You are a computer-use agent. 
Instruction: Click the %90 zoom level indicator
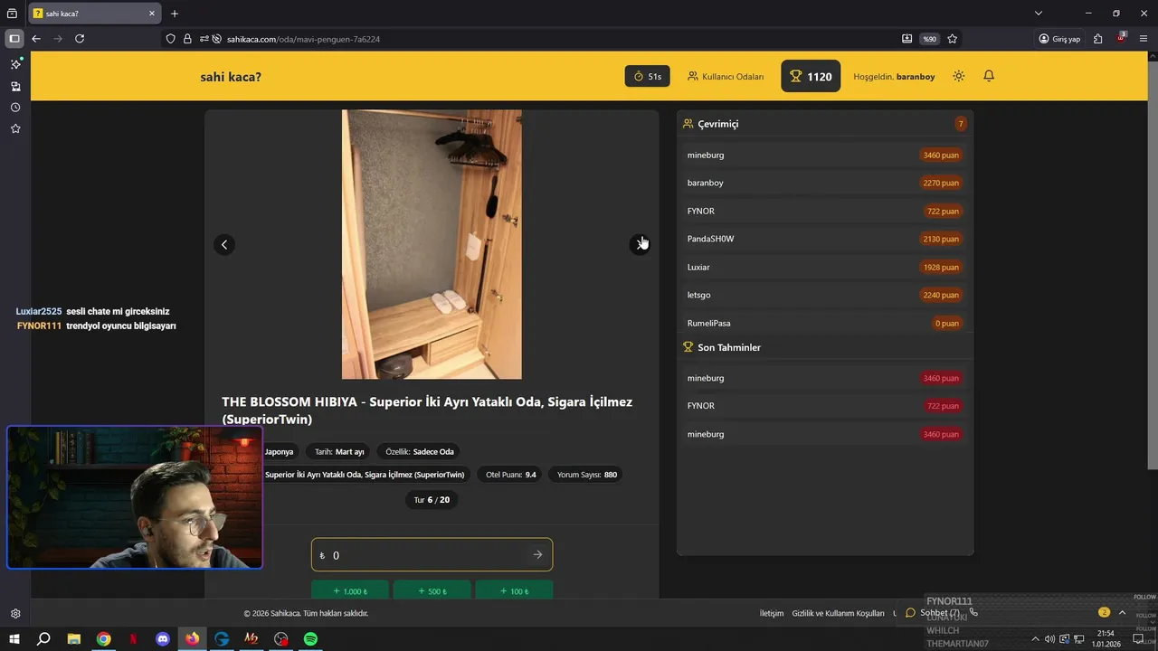[929, 39]
